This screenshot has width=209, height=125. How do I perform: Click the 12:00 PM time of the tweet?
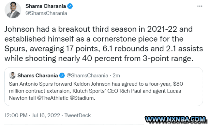point(16,116)
